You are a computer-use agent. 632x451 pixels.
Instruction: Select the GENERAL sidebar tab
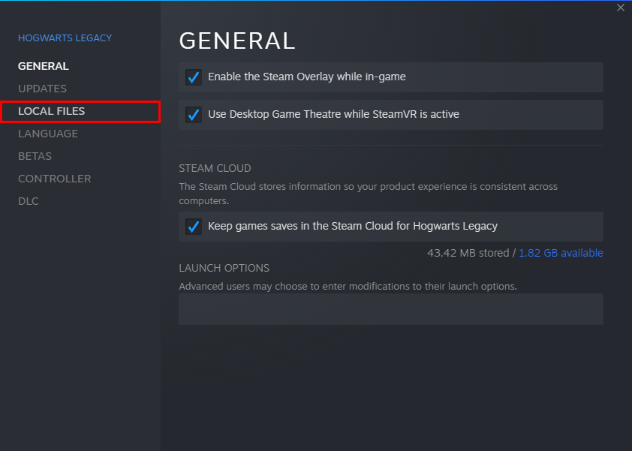coord(44,66)
